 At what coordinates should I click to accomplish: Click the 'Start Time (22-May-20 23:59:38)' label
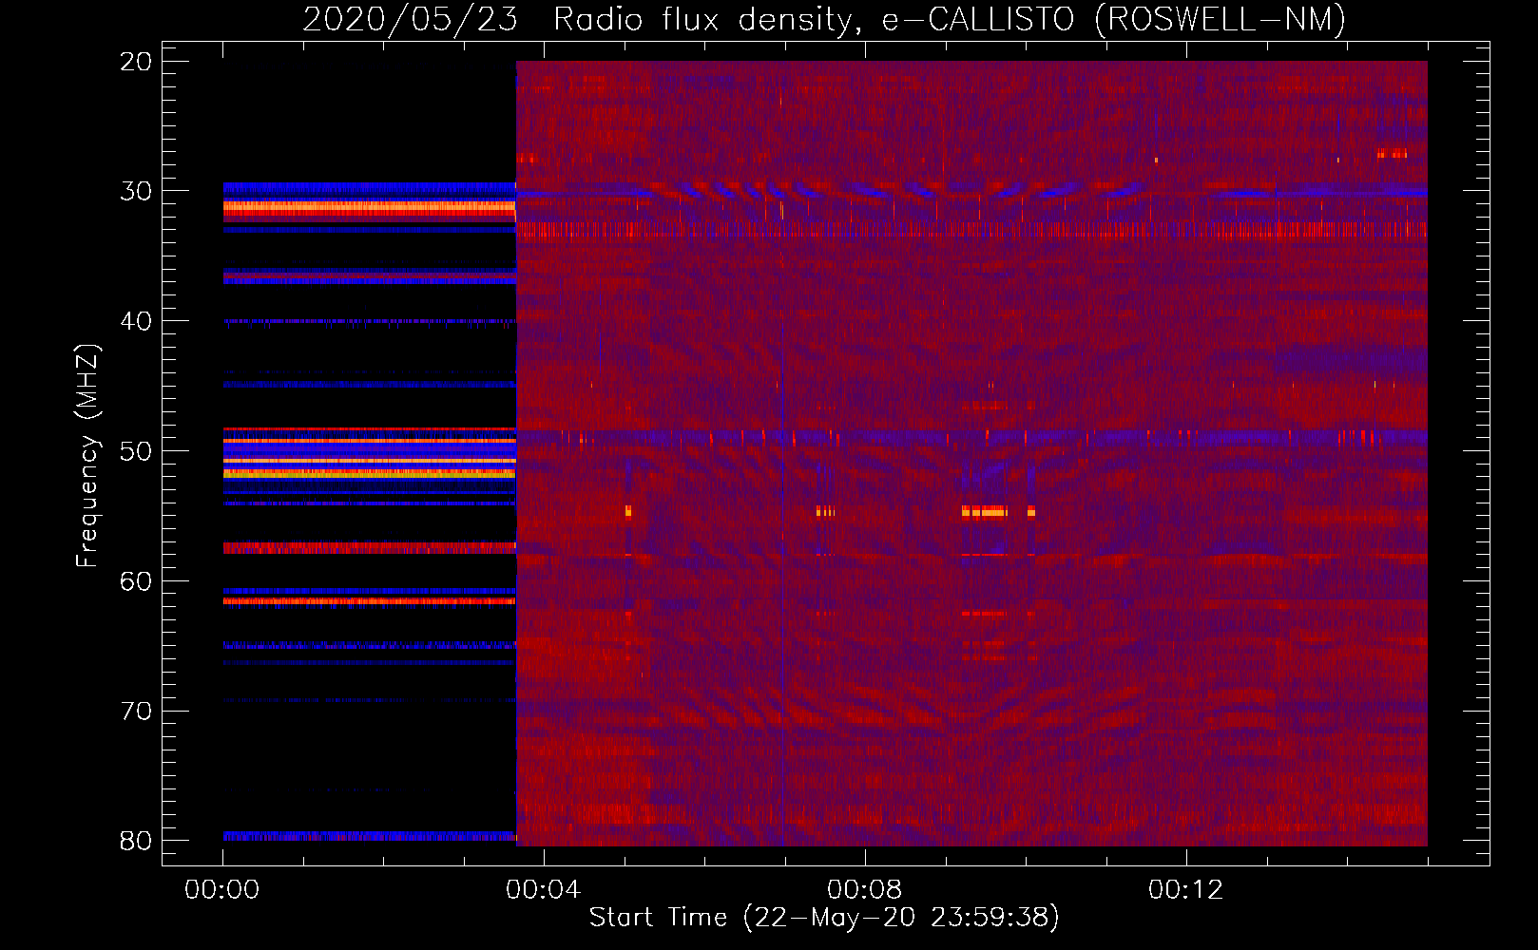pos(823,917)
